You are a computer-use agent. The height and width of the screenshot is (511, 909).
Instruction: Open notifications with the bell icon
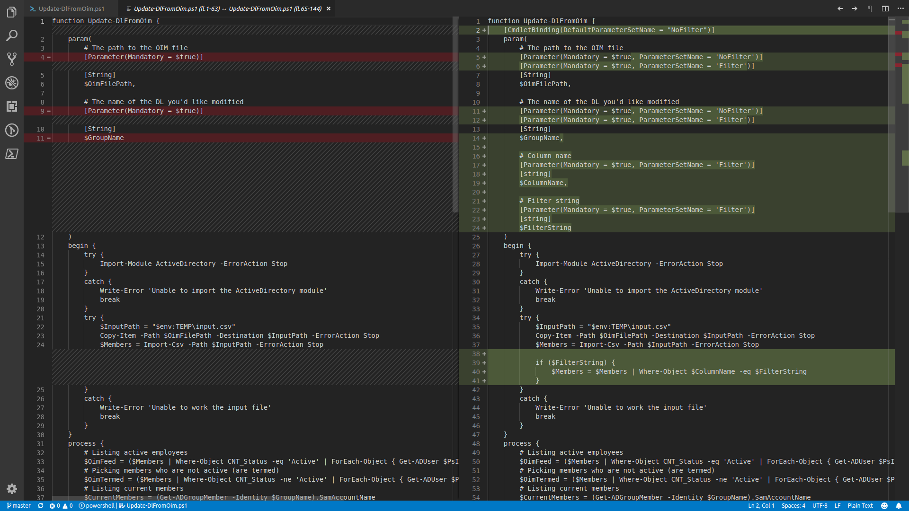[899, 506]
